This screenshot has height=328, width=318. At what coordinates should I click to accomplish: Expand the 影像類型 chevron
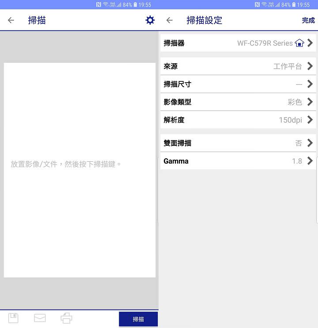pyautogui.click(x=310, y=102)
